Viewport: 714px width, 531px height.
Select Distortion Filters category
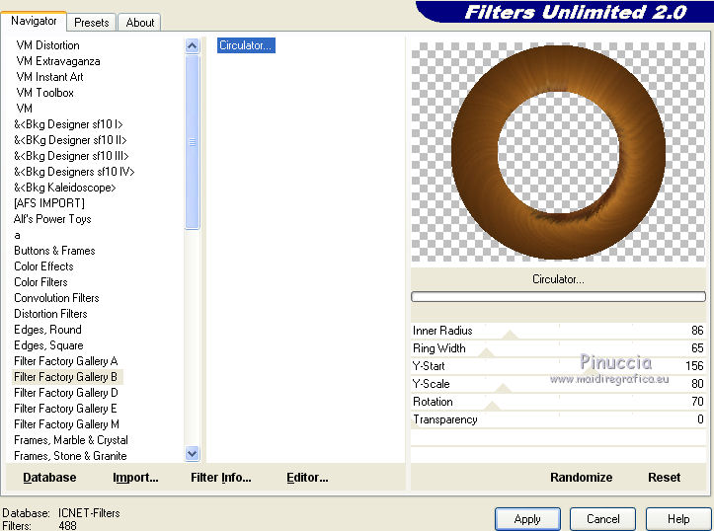tap(50, 314)
